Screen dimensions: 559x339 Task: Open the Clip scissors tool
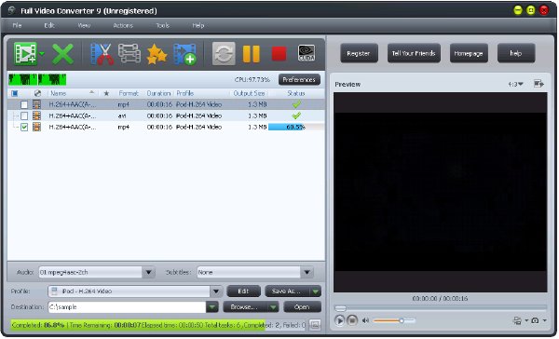[102, 54]
